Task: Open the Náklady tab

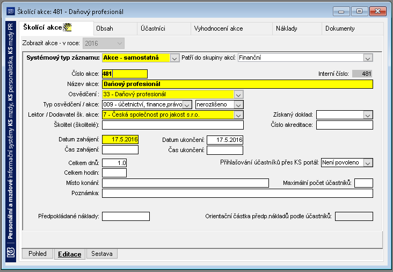Action: [297, 28]
